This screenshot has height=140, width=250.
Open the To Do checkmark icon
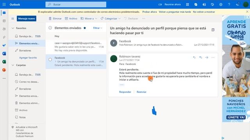(4, 45)
